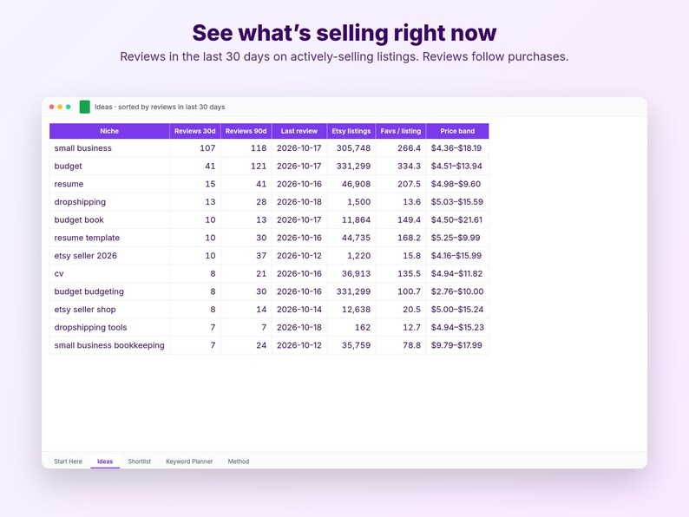Select the 'dropshipping tools' niche cell
This screenshot has height=517, width=689.
coord(109,327)
